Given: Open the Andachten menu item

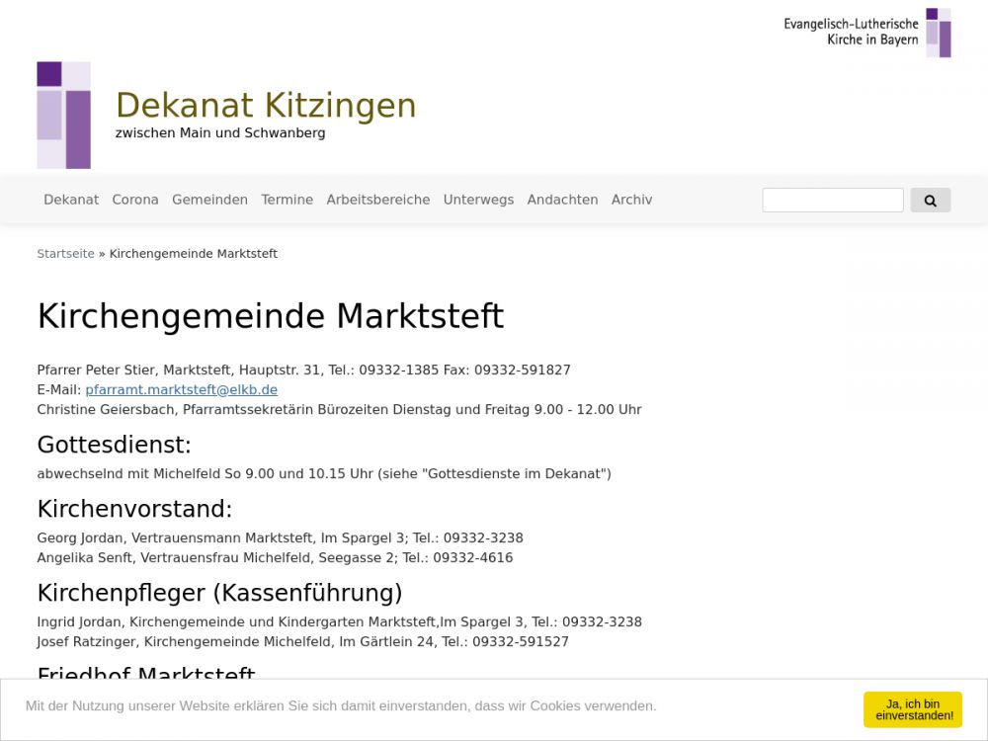Looking at the screenshot, I should 562,200.
